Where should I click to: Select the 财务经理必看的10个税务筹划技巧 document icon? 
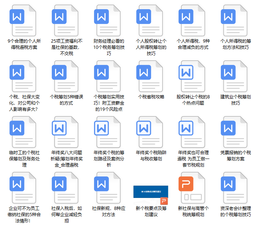click(x=107, y=20)
